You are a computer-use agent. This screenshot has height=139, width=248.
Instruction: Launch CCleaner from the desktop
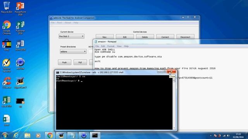7,83
